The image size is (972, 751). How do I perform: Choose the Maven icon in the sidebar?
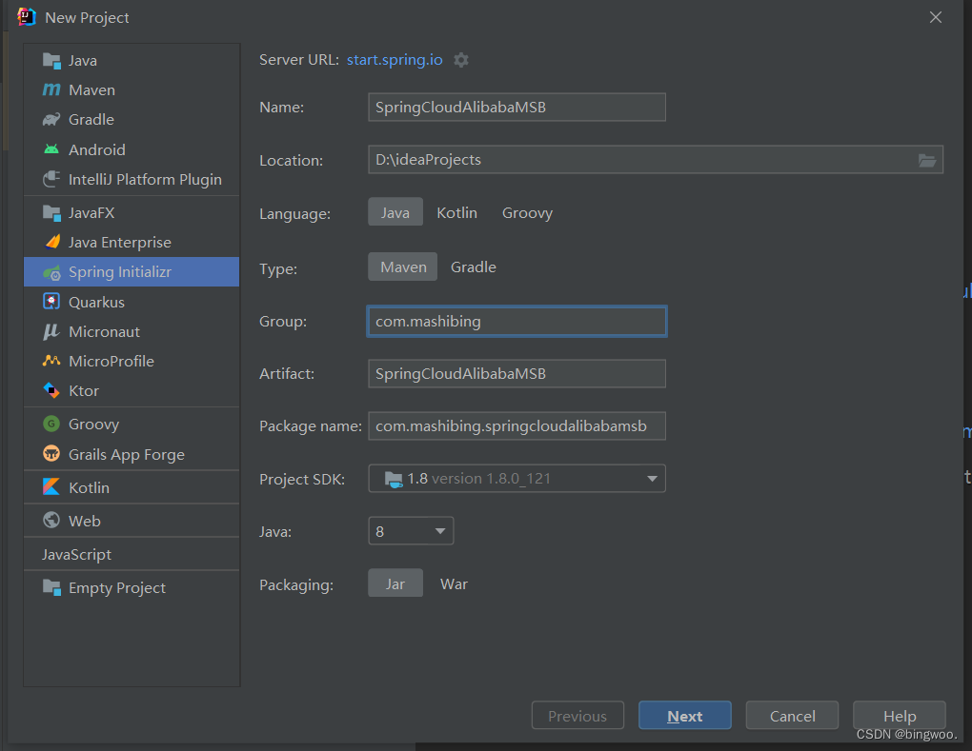tap(51, 90)
